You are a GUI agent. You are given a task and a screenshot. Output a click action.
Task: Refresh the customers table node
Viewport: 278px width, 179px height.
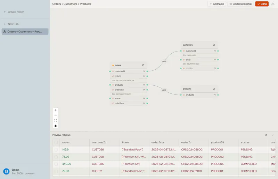click(214, 45)
